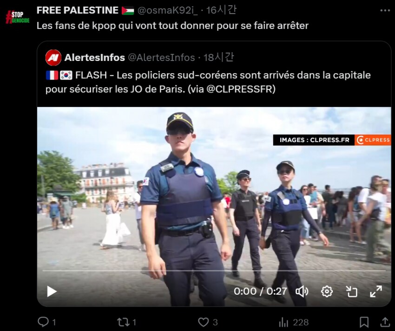The width and height of the screenshot is (395, 331).
Task: Open the FREE PALESTINE display name
Action: click(x=78, y=10)
